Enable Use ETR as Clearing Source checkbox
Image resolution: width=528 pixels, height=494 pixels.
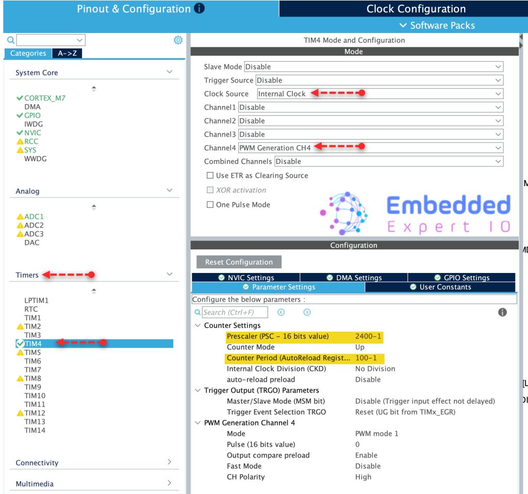tap(210, 176)
